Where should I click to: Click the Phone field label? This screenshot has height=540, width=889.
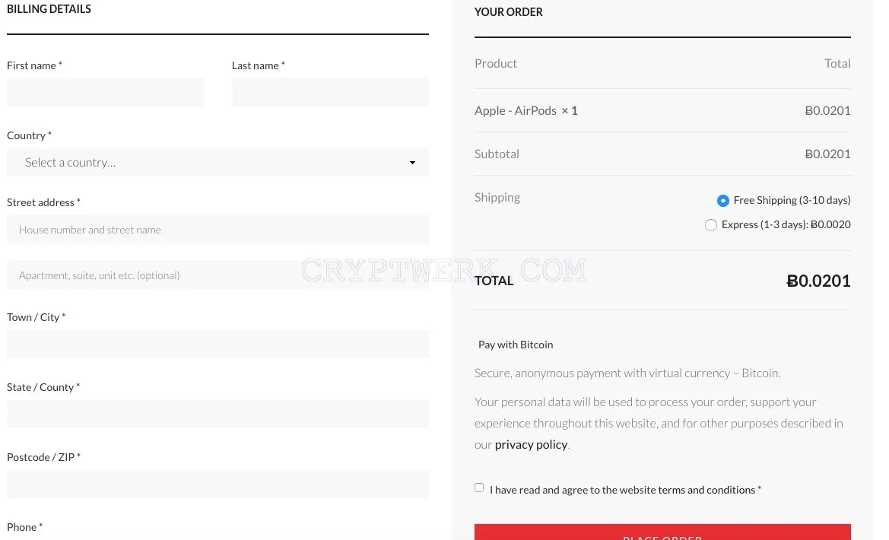tap(24, 527)
